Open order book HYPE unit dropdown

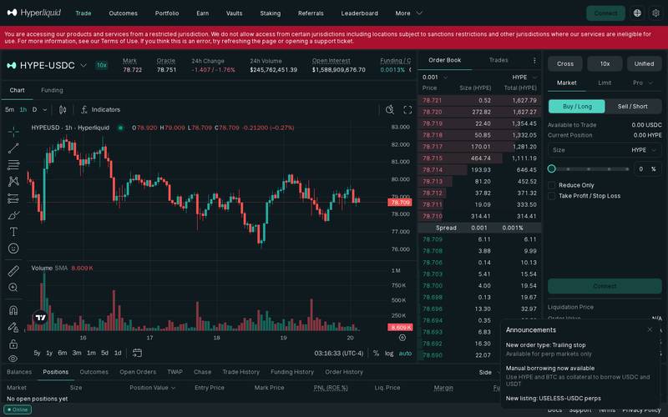click(x=524, y=78)
